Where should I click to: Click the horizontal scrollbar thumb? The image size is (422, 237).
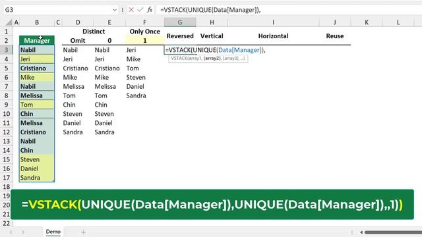click(393, 232)
